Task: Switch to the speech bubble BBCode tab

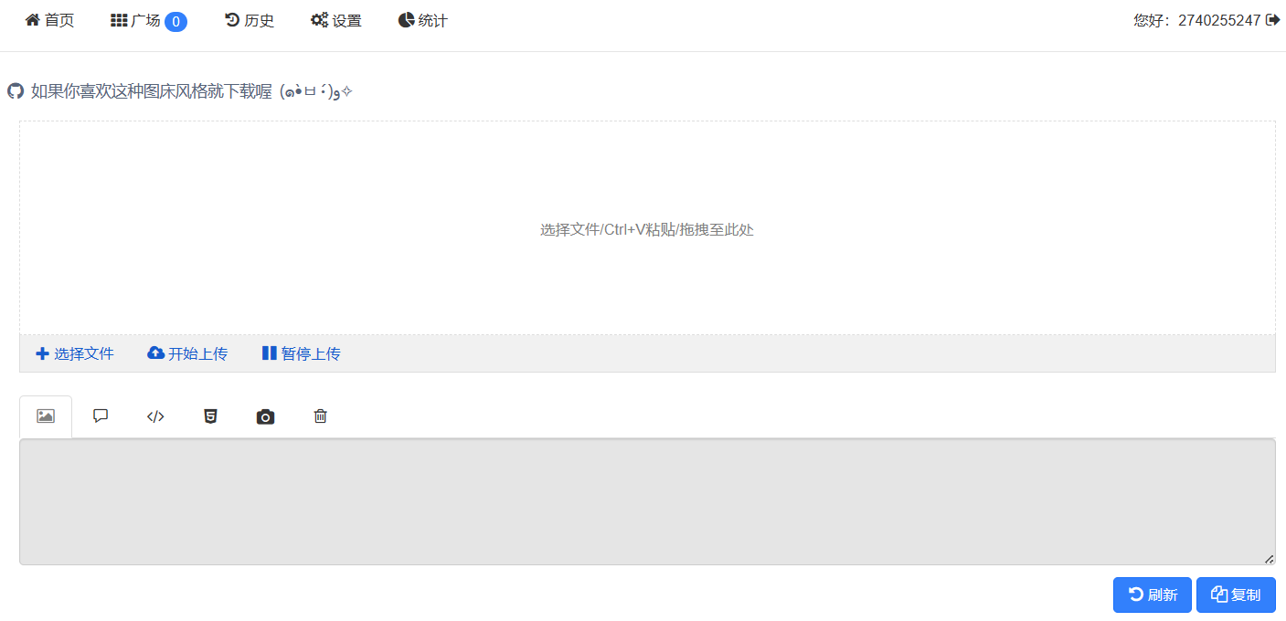Action: click(101, 416)
